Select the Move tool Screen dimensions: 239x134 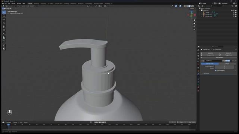(4, 20)
